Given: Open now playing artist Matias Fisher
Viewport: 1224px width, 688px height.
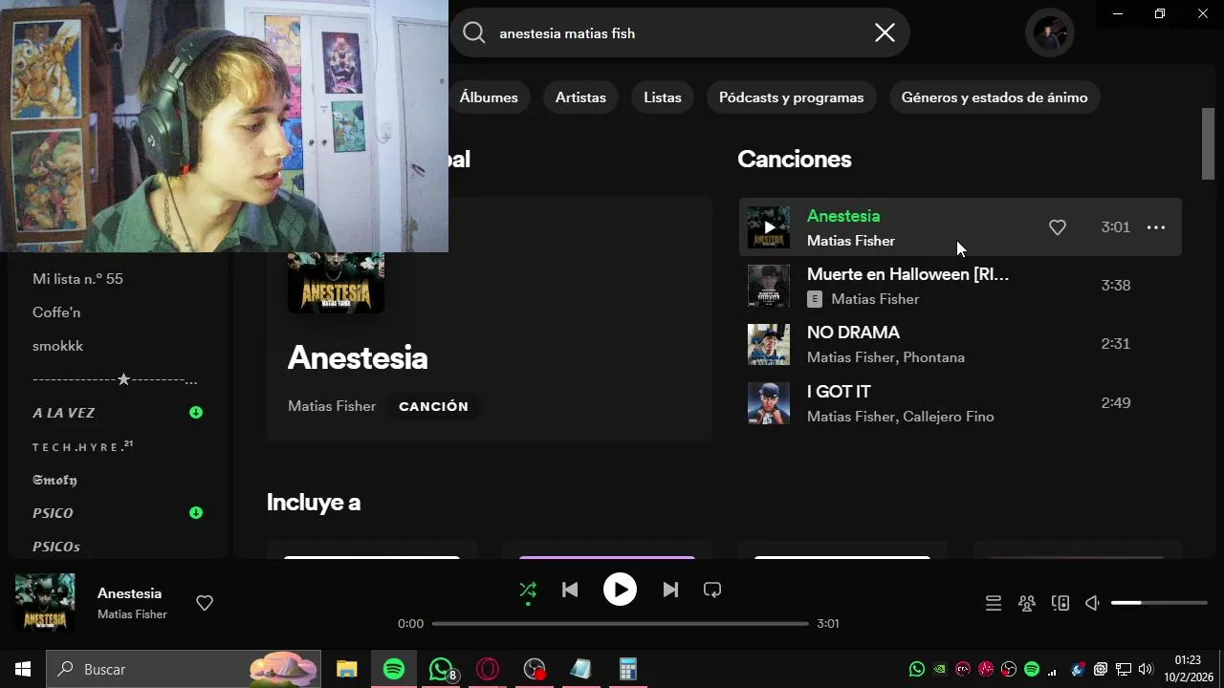Looking at the screenshot, I should [132, 614].
